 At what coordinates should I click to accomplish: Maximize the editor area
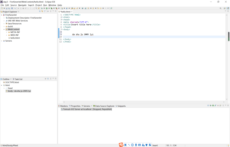pyautogui.click(x=228, y=11)
